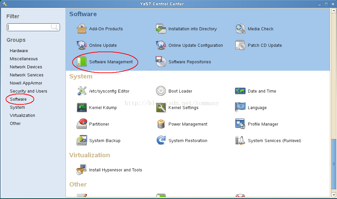Open the Media Check magnifier icon
Viewport: 337px width, 199px height.
[x=240, y=29]
